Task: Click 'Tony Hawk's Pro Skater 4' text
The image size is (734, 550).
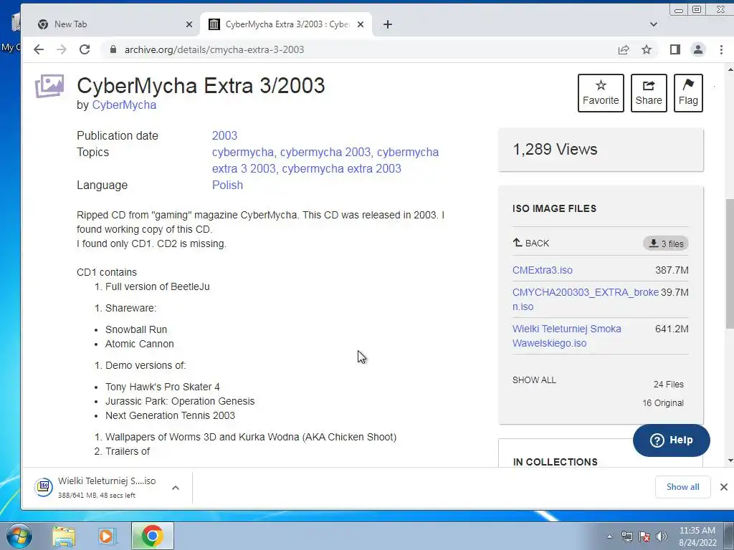Action: [163, 387]
